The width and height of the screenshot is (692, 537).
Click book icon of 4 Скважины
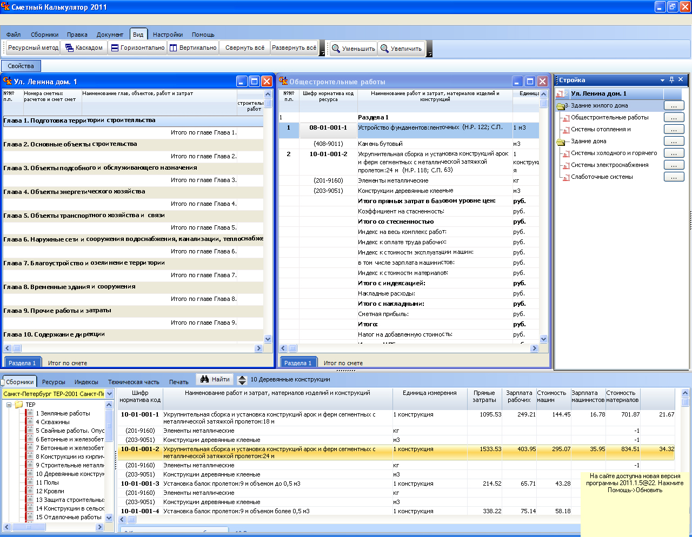point(30,422)
